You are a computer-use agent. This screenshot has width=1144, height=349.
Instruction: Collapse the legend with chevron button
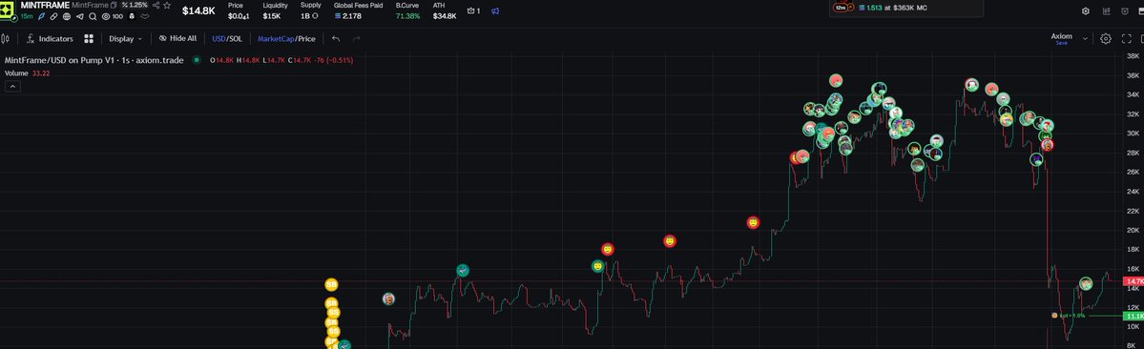pyautogui.click(x=13, y=87)
